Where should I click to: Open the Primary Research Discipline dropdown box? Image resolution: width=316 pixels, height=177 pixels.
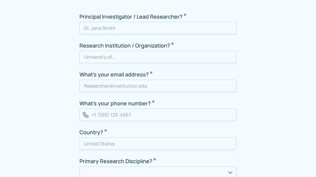pos(158,172)
